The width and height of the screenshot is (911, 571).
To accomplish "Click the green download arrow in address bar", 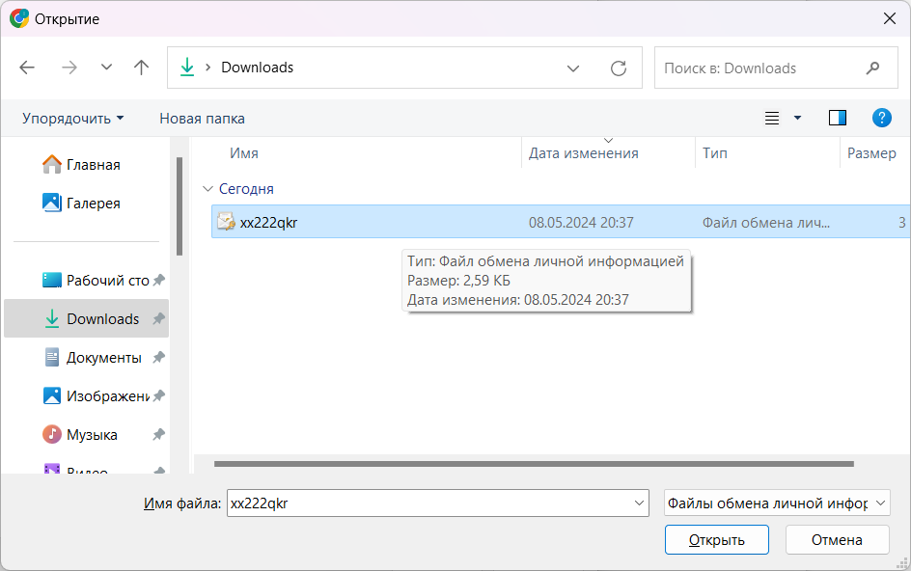I will (x=187, y=68).
